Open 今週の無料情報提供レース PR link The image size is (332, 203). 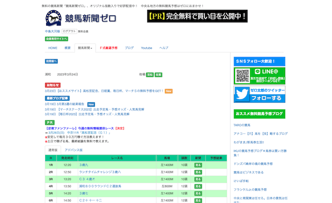click(x=85, y=128)
